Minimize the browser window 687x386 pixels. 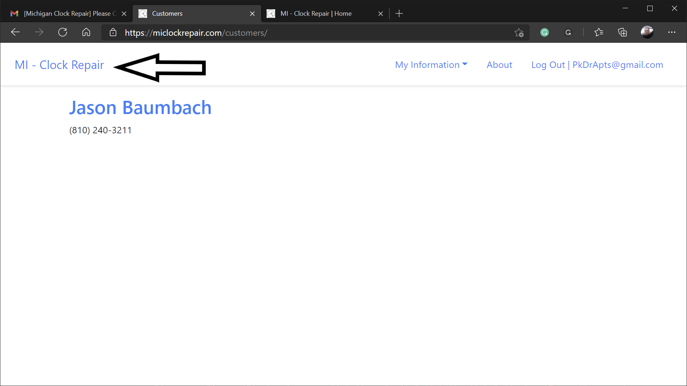pyautogui.click(x=625, y=8)
